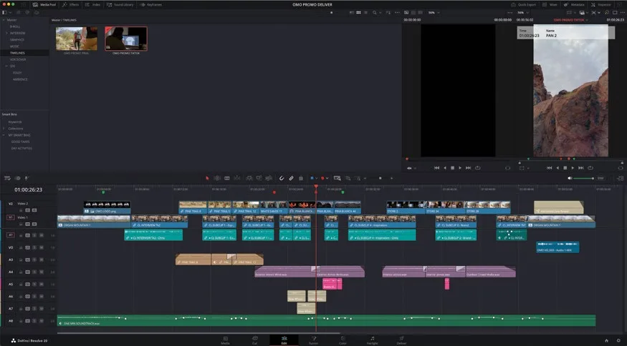Click the voiceover microphone icon

click(27, 178)
